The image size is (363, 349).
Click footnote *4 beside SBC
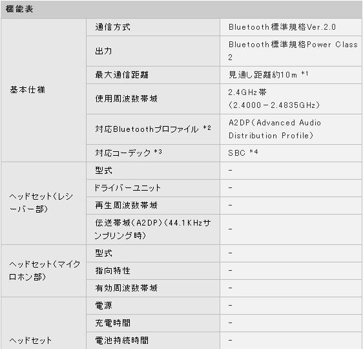pos(254,152)
